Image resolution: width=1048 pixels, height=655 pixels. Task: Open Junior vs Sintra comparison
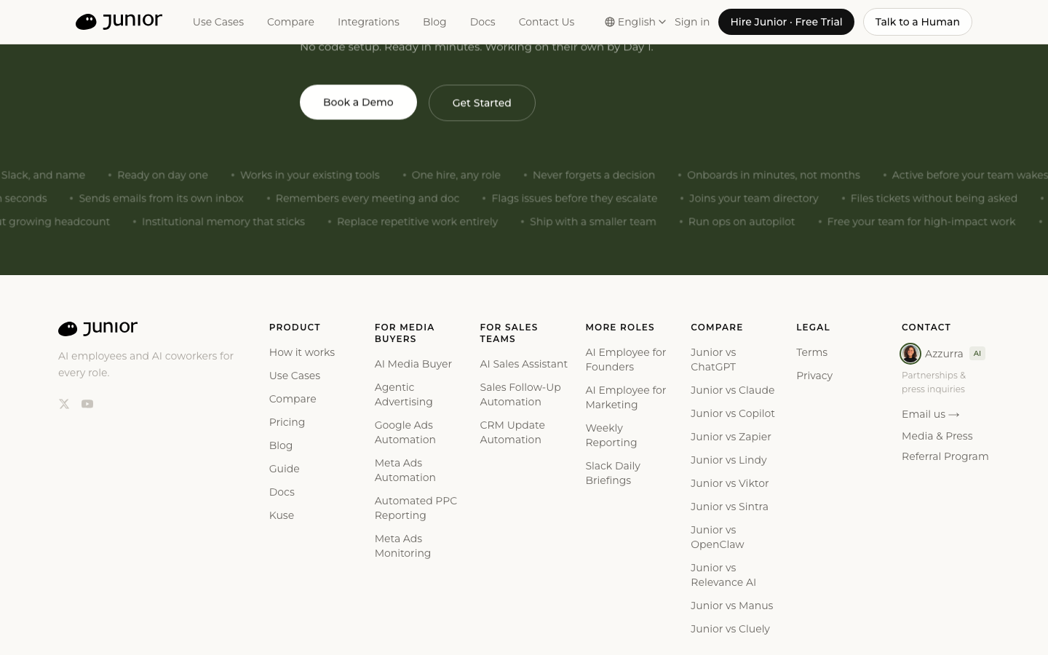pyautogui.click(x=729, y=507)
